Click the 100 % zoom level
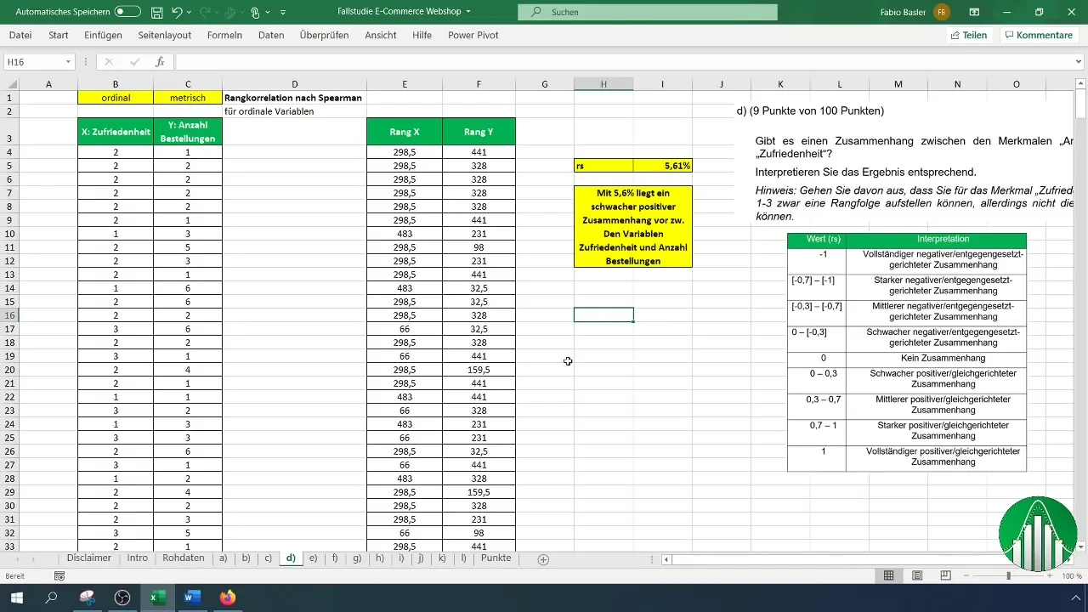Viewport: 1088px width, 612px height. 1071,576
